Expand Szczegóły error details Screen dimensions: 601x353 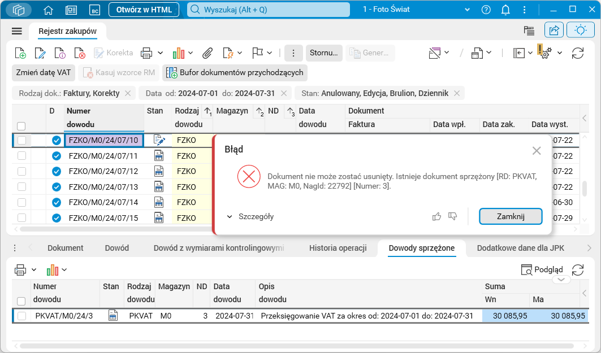[250, 217]
